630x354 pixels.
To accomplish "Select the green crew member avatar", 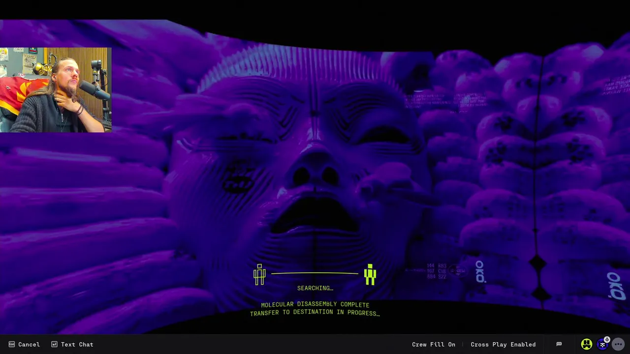I will coord(587,345).
